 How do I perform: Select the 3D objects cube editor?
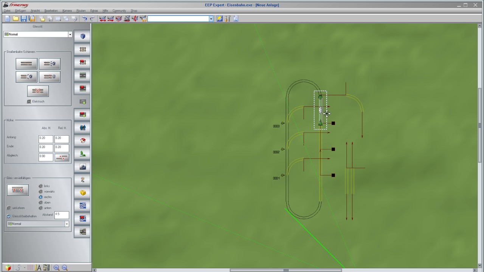tap(82, 36)
